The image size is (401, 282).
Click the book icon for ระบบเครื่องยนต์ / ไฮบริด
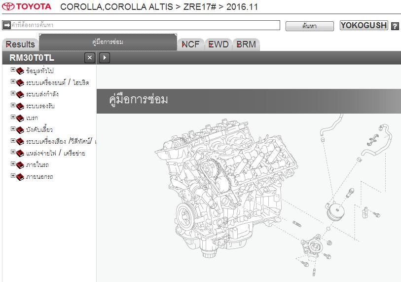20,83
